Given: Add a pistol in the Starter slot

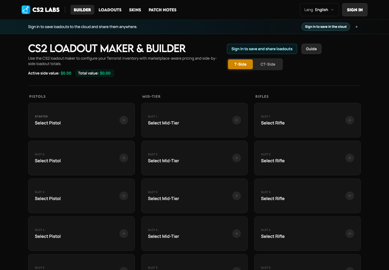Looking at the screenshot, I should (124, 120).
